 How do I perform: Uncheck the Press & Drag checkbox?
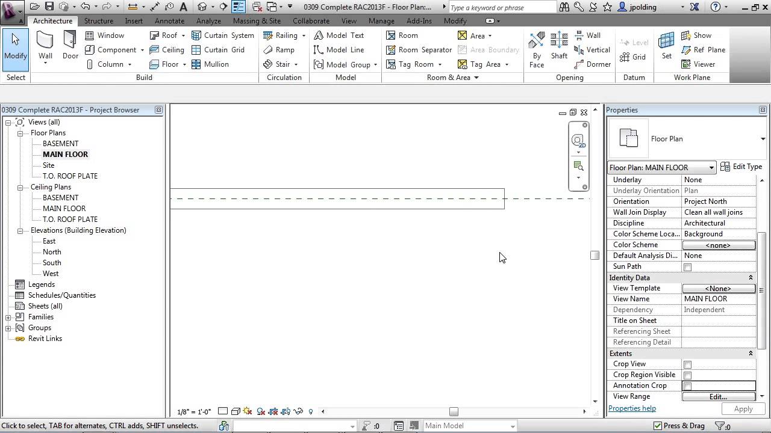click(x=658, y=426)
